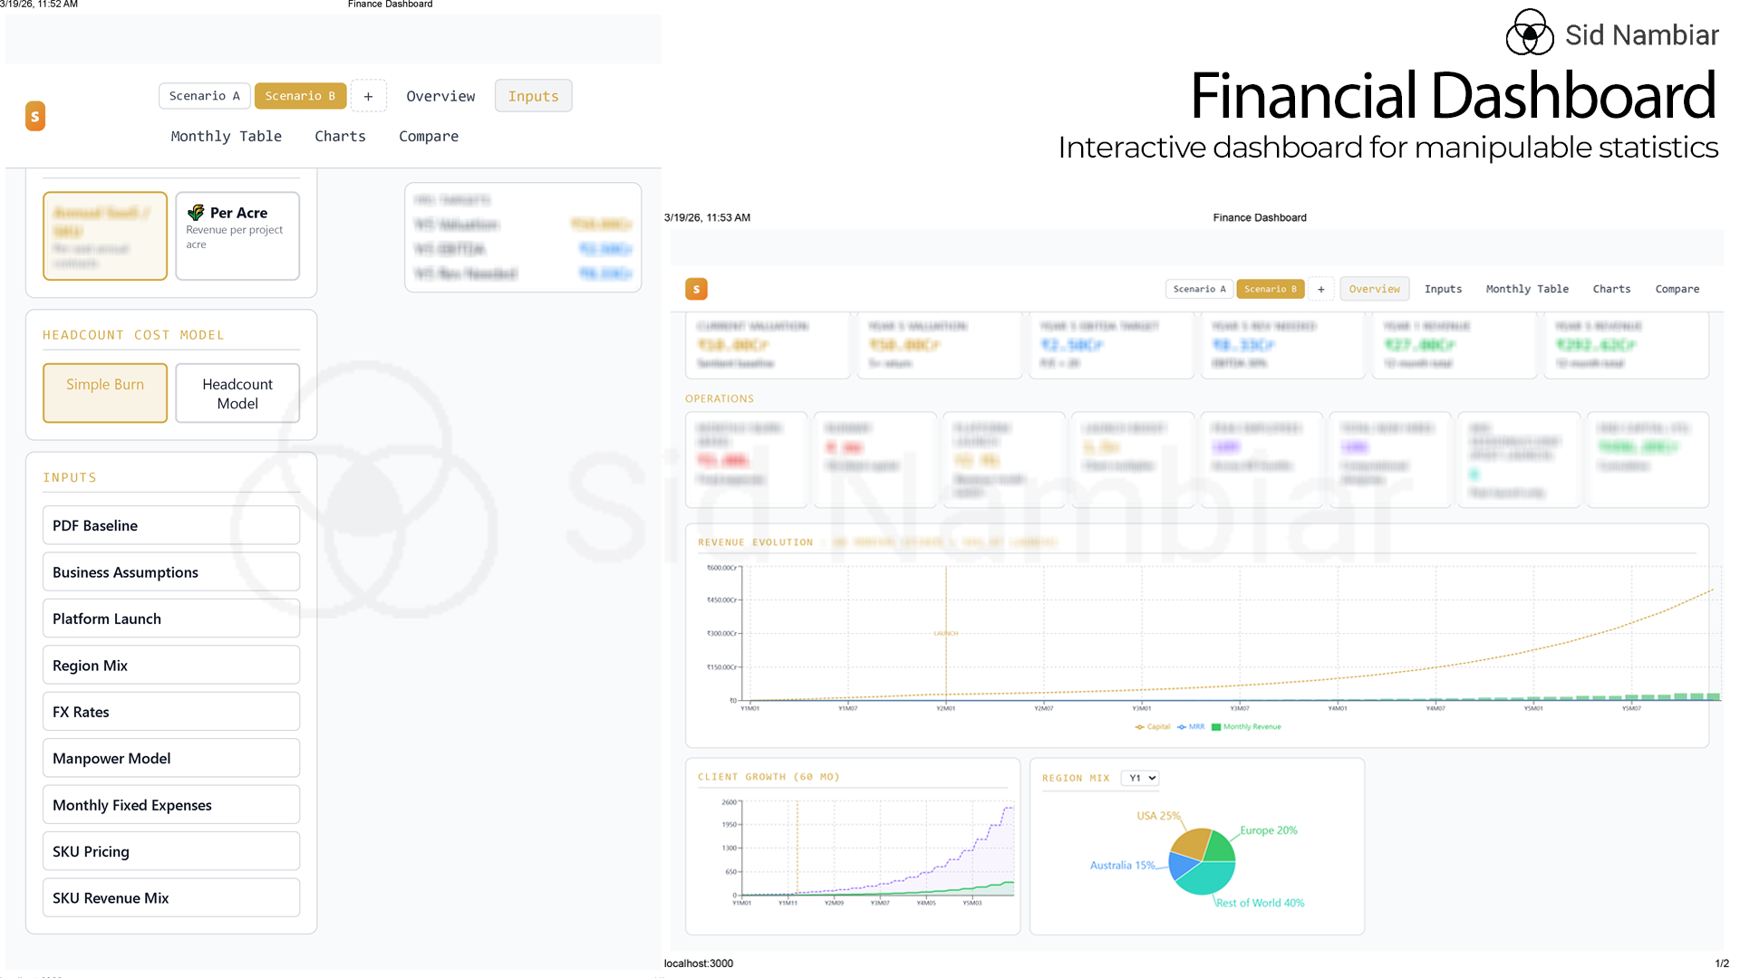
Task: Add scenario using right dashboard plus button
Action: pyautogui.click(x=1320, y=289)
